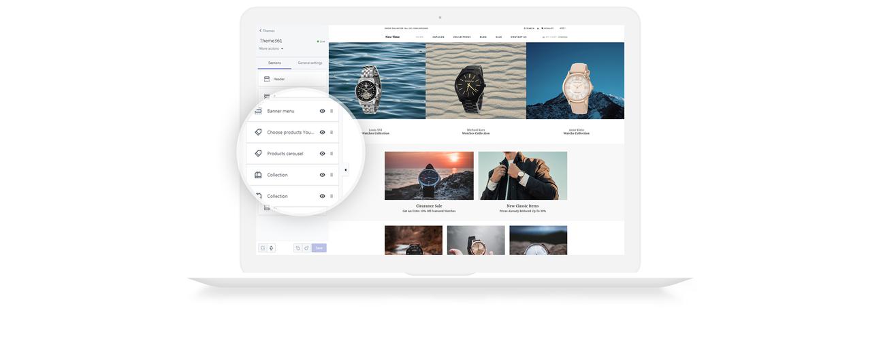The image size is (885, 345).
Task: Click the New Classic Items jacket image
Action: 523,176
